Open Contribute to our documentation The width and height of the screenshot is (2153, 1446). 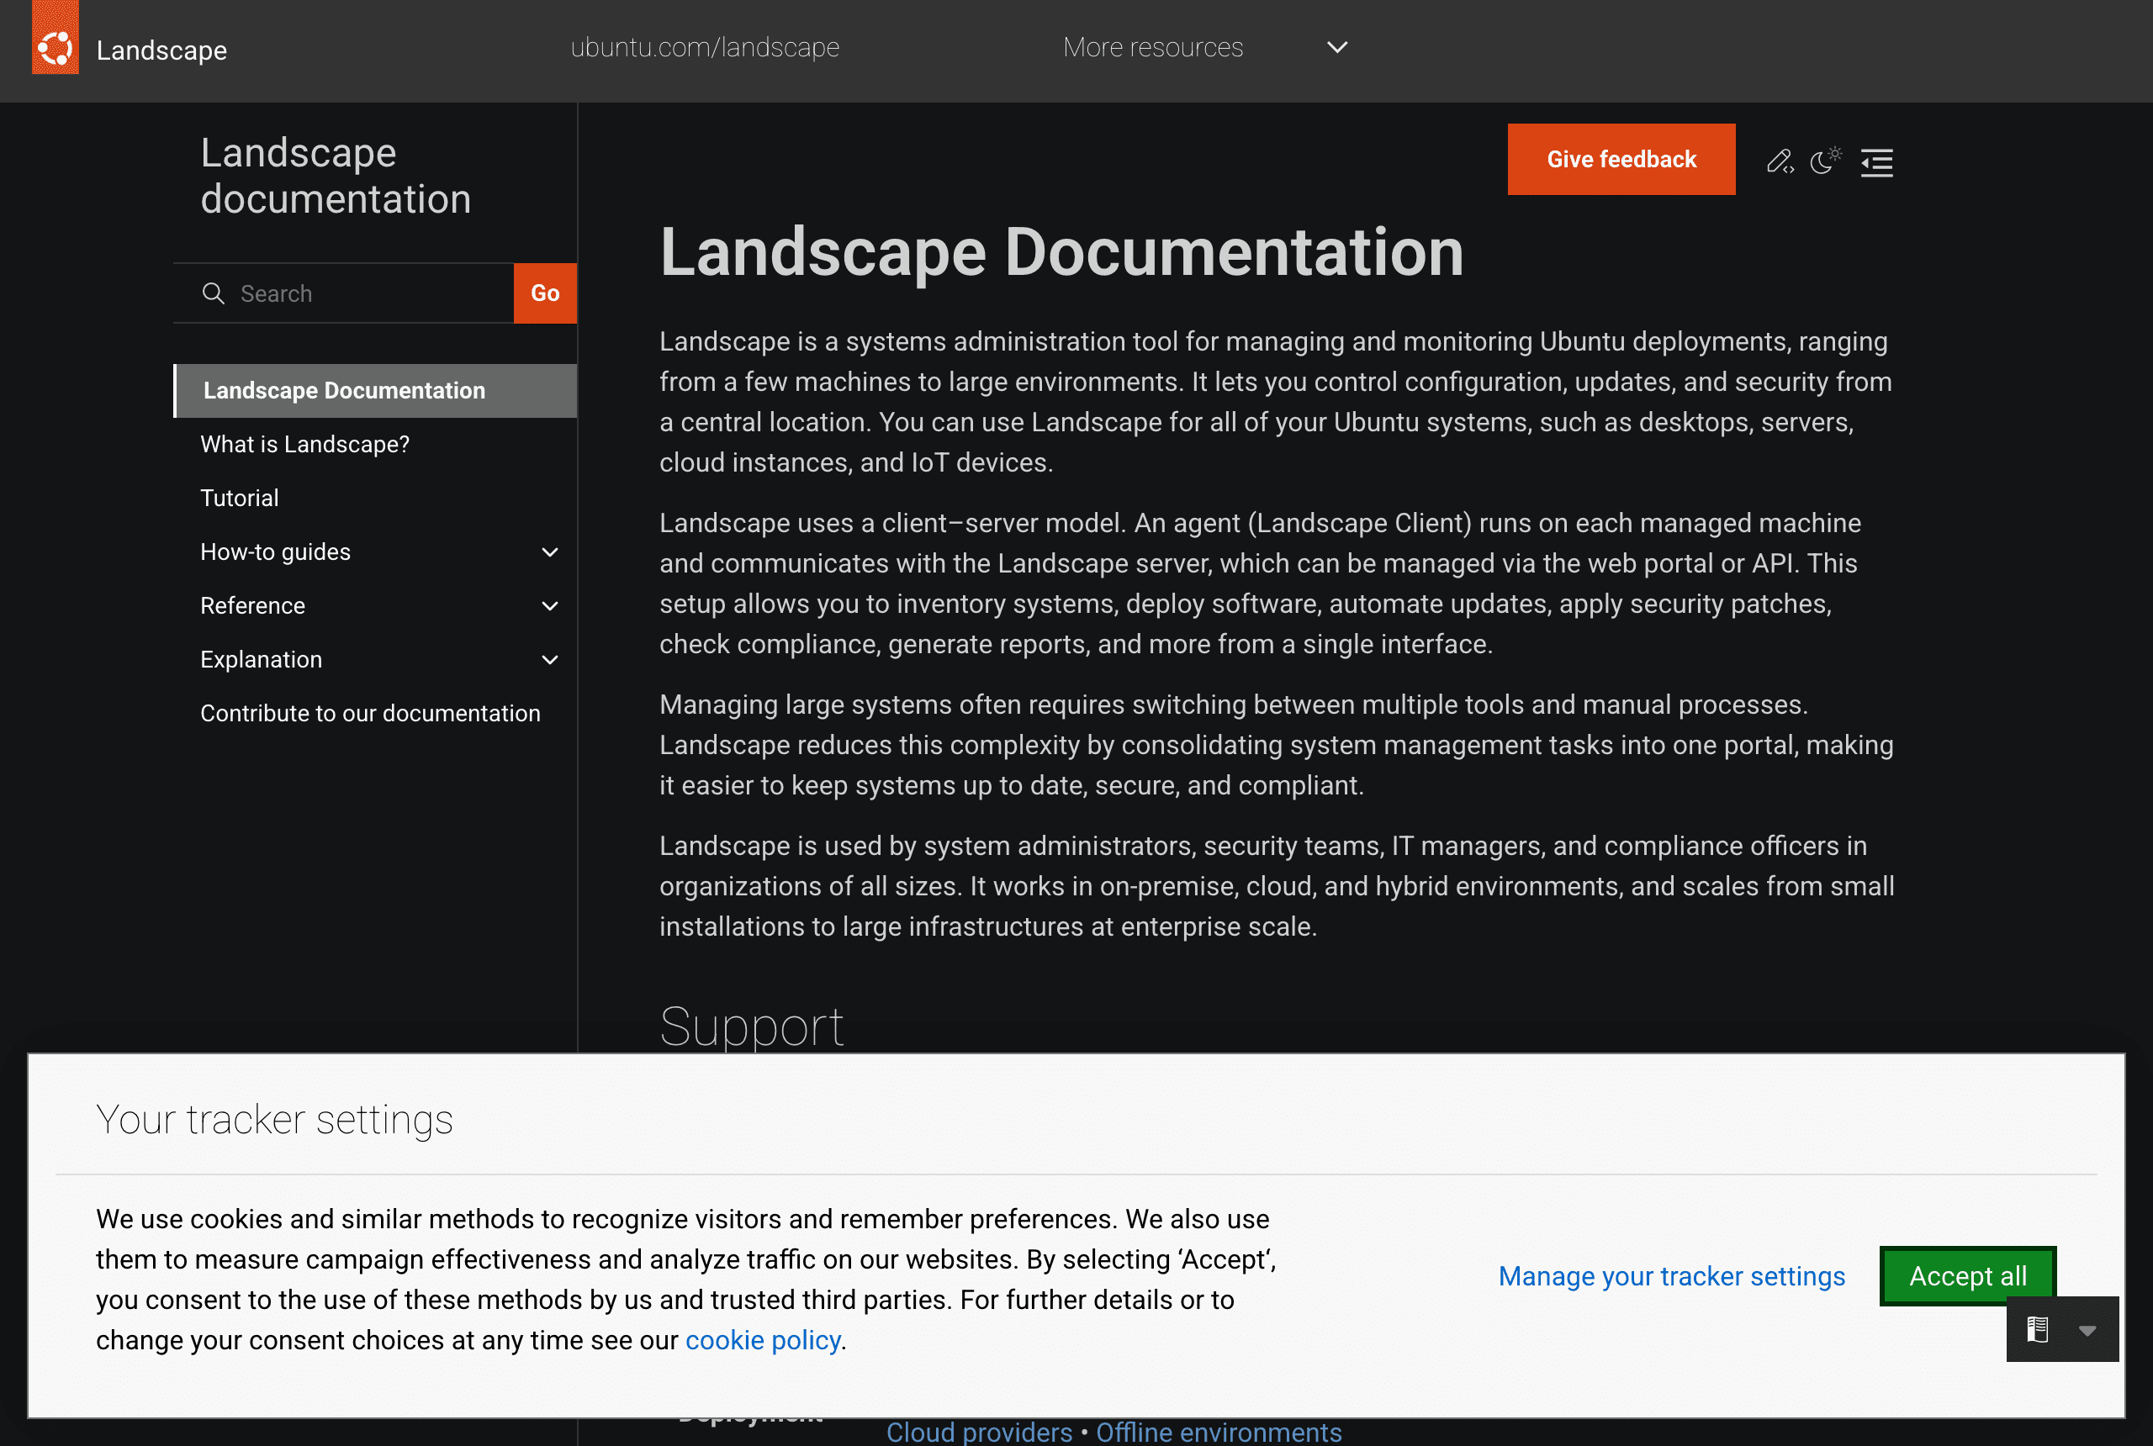[370, 714]
